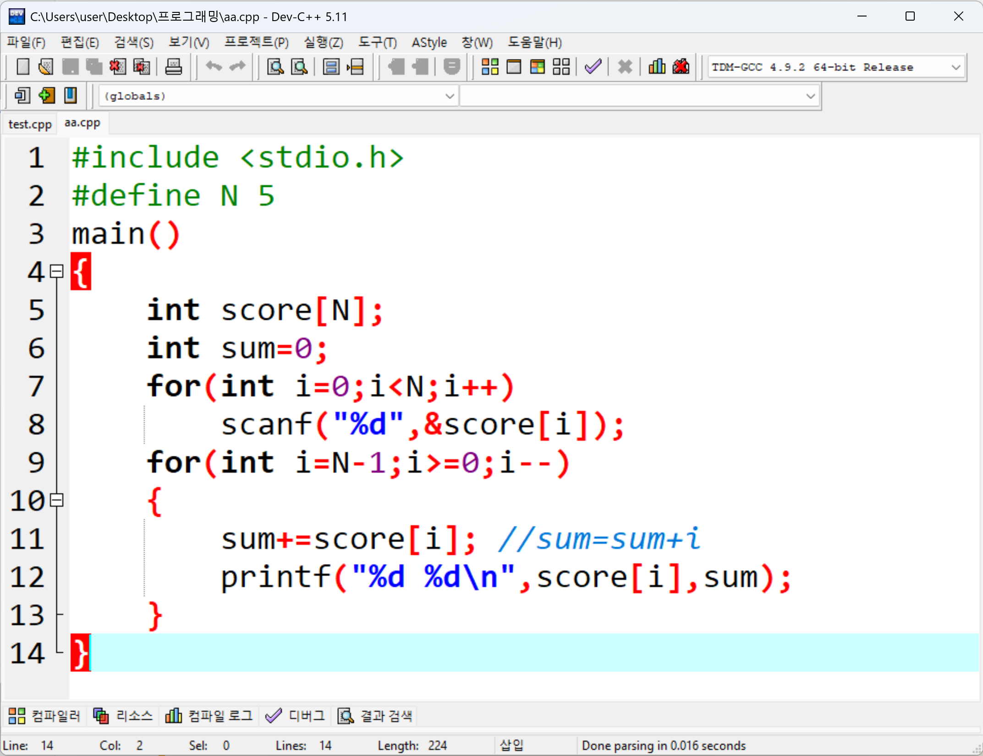The height and width of the screenshot is (756, 983).
Task: Click the Insert code snippet icon
Action: 22,95
